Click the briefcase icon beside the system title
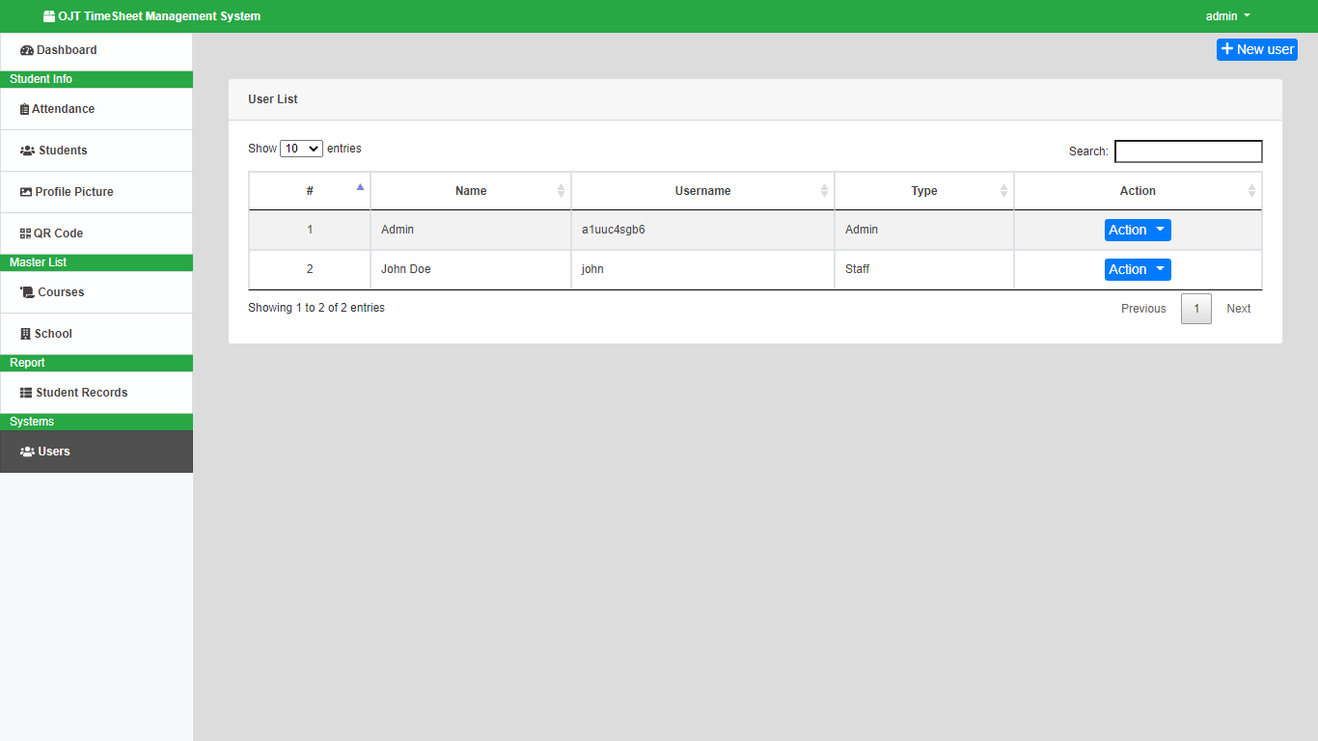The height and width of the screenshot is (741, 1318). point(49,16)
